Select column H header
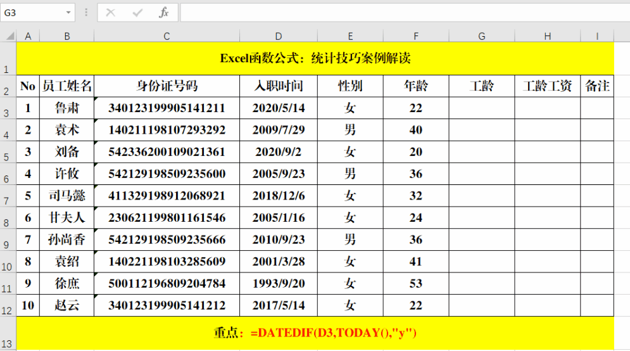The height and width of the screenshot is (351, 630). point(548,36)
